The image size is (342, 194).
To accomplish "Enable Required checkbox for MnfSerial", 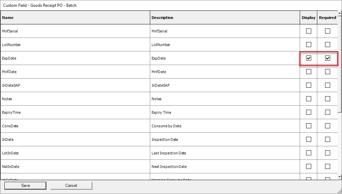I will 327,31.
